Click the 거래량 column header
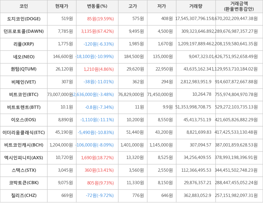Image resolution: width=263 pixels, height=203 pixels. tap(196, 6)
